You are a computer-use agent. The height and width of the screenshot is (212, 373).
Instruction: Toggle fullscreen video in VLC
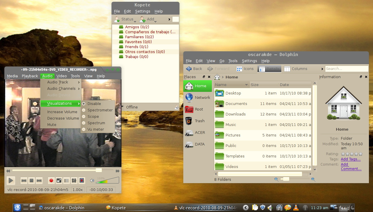(59, 181)
